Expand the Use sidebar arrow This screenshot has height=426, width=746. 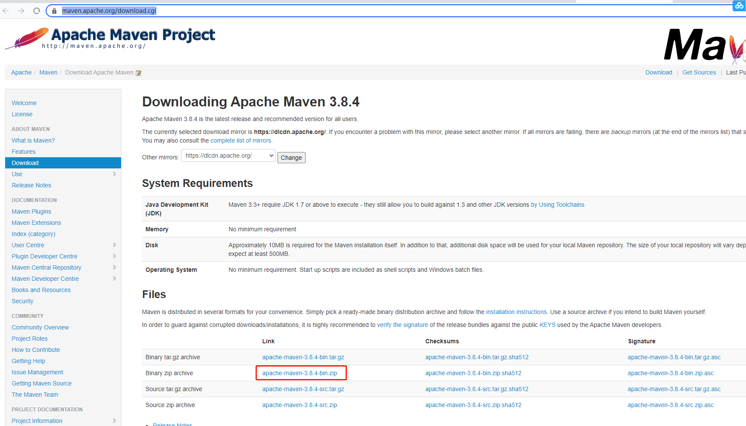[114, 174]
